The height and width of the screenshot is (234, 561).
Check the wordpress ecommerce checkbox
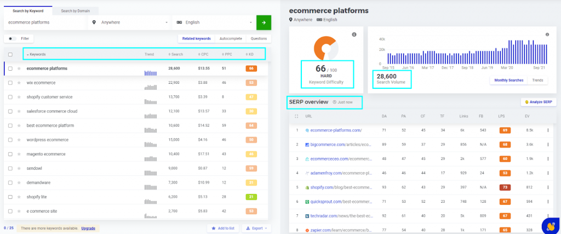[x=10, y=140]
